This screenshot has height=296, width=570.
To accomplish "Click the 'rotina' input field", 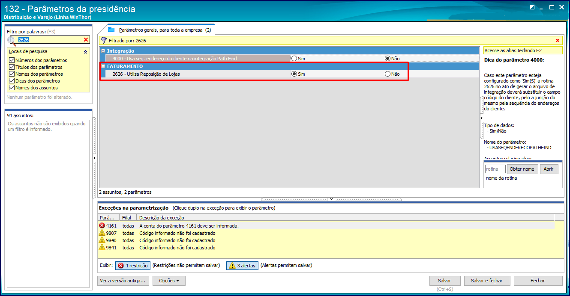I will pyautogui.click(x=495, y=169).
